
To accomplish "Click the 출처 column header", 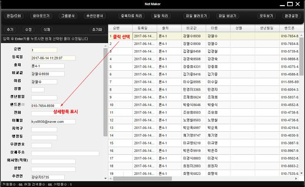I will point(169,28).
